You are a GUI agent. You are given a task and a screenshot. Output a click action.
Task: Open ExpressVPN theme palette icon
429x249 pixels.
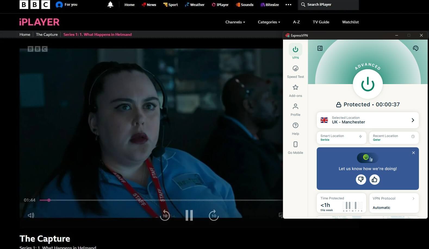(416, 48)
